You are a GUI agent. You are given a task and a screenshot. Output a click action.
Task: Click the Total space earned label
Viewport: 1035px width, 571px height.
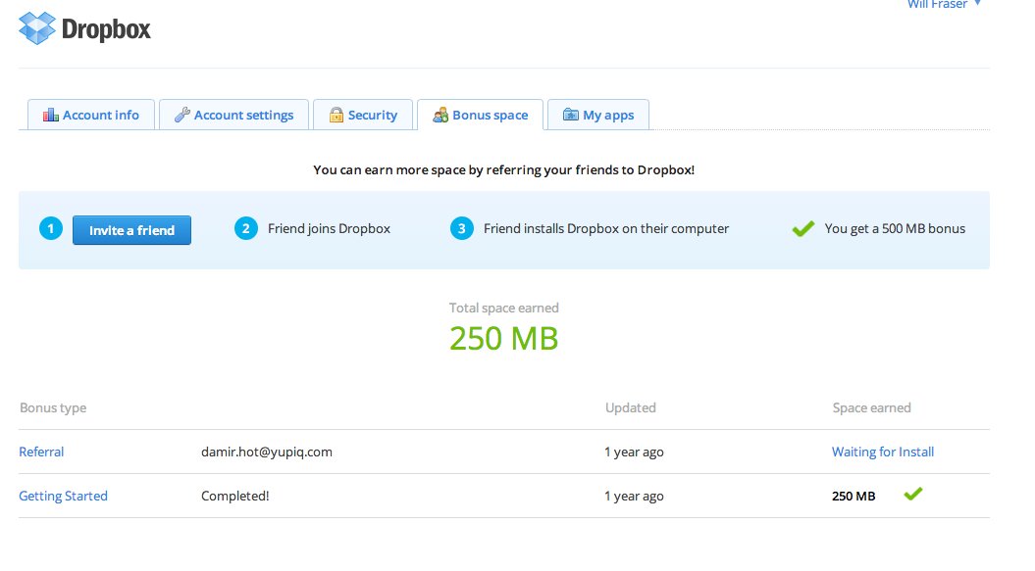(503, 308)
